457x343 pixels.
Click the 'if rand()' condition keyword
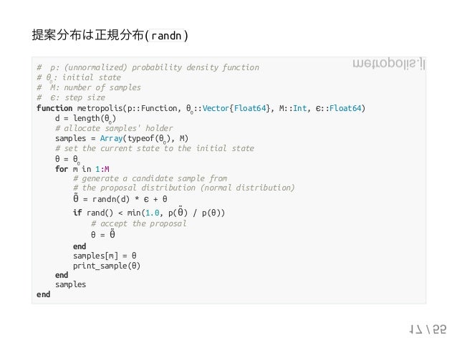click(77, 213)
